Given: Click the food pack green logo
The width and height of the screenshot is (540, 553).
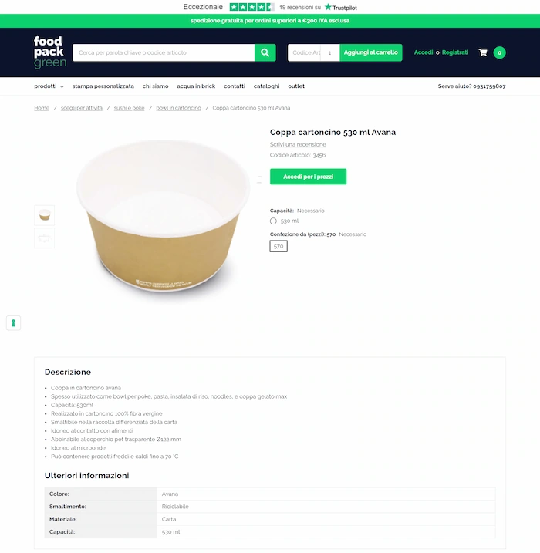Looking at the screenshot, I should [49, 52].
